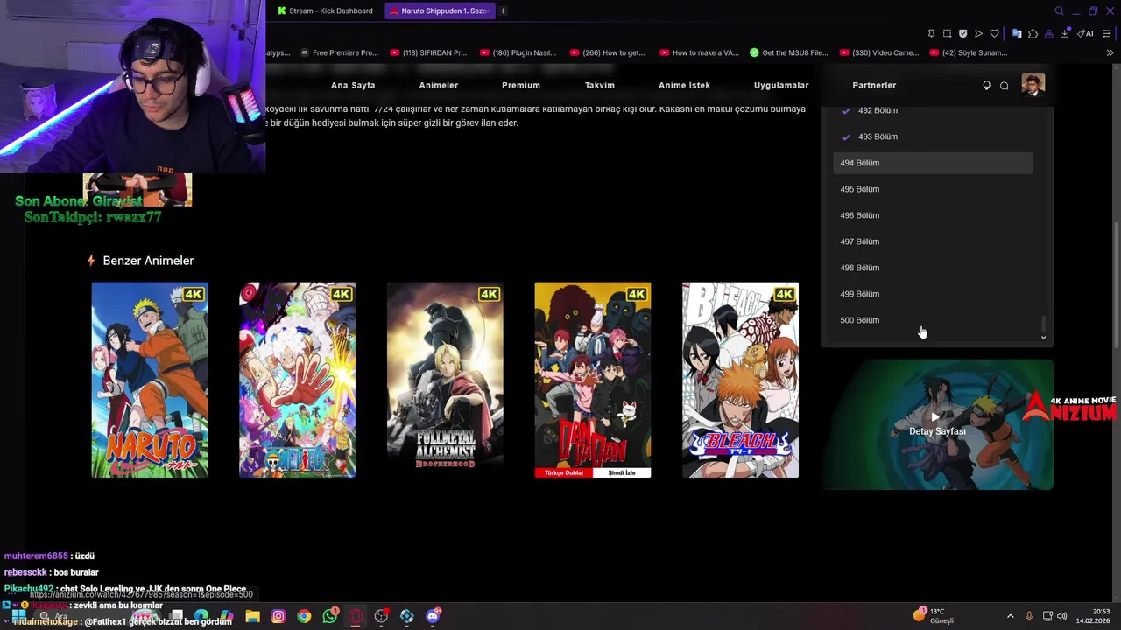Click the player send arrow icon
Screen dimensions: 1121x630
978,33
